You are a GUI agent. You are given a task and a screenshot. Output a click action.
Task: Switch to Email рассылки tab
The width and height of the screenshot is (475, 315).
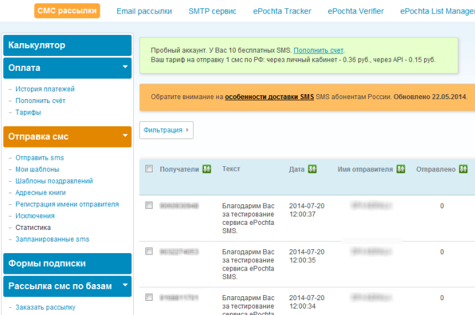coord(144,11)
